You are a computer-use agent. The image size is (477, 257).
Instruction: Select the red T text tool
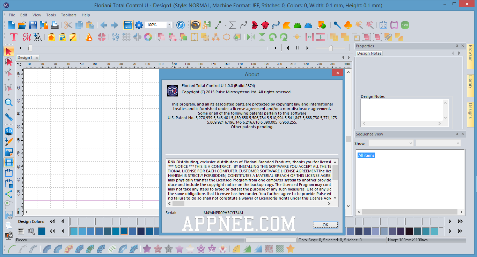(14, 37)
